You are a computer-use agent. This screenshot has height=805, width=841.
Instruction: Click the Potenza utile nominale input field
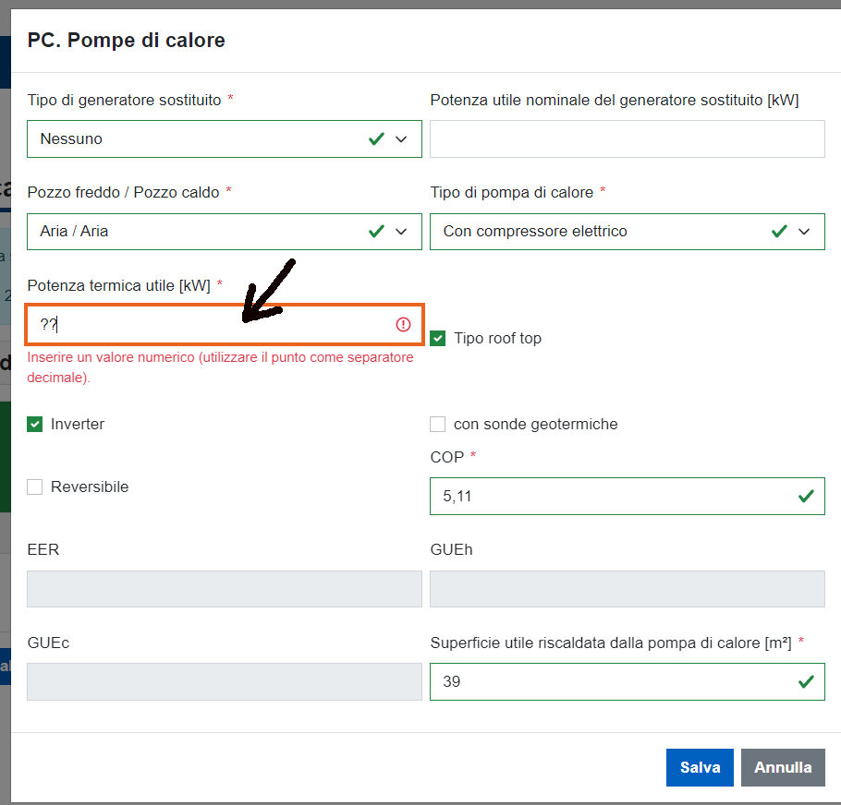[x=627, y=138]
